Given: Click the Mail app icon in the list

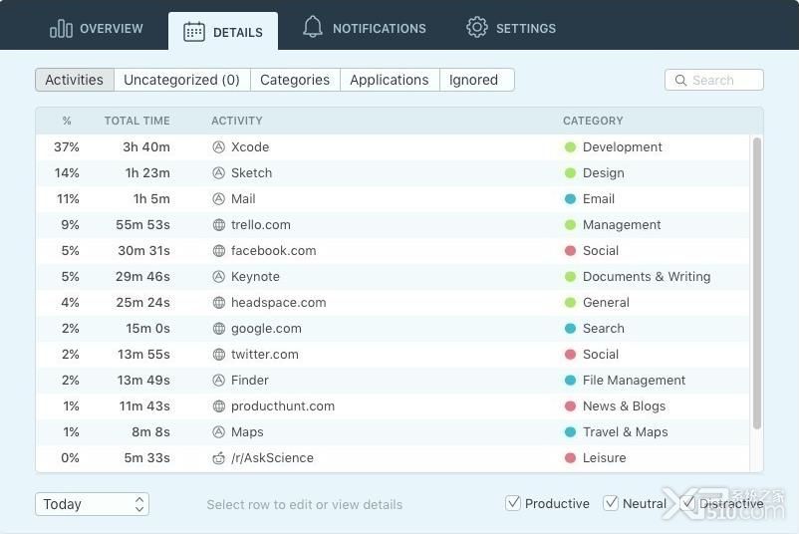Looking at the screenshot, I should coord(218,199).
